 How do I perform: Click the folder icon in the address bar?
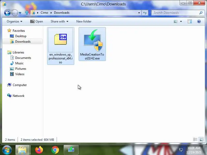click(33, 13)
